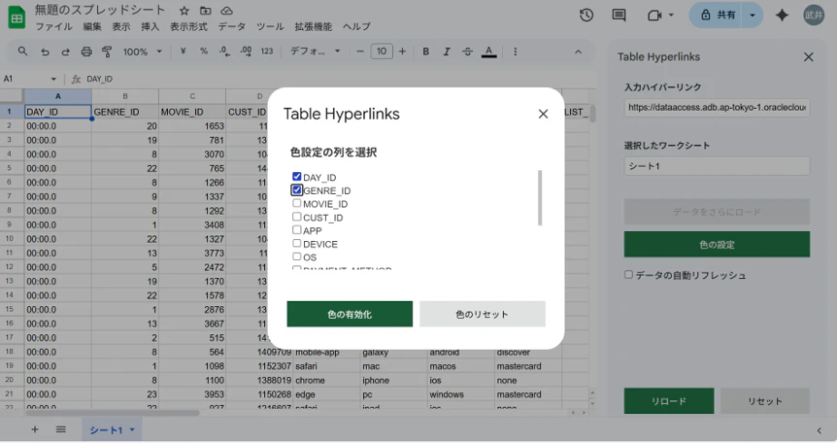The height and width of the screenshot is (443, 837).
Task: Check the CUST_ID column checkbox
Action: click(297, 217)
